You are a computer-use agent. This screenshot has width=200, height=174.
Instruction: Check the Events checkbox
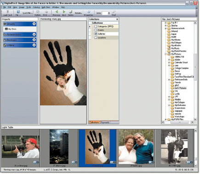[96, 30]
